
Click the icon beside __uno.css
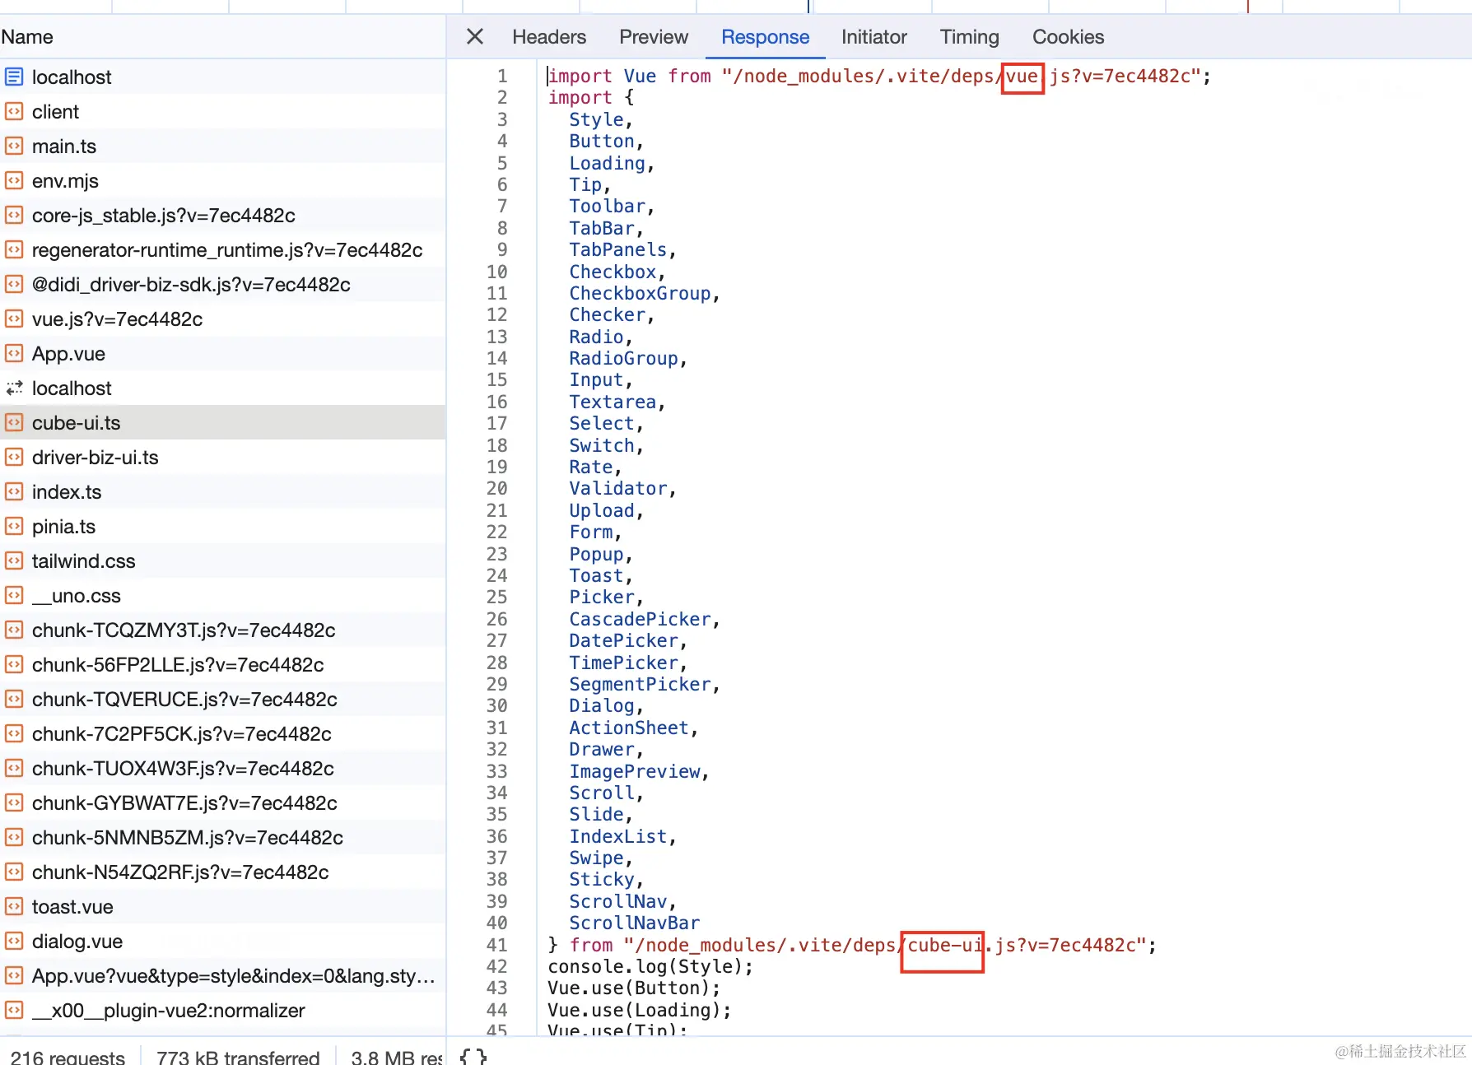tap(14, 596)
